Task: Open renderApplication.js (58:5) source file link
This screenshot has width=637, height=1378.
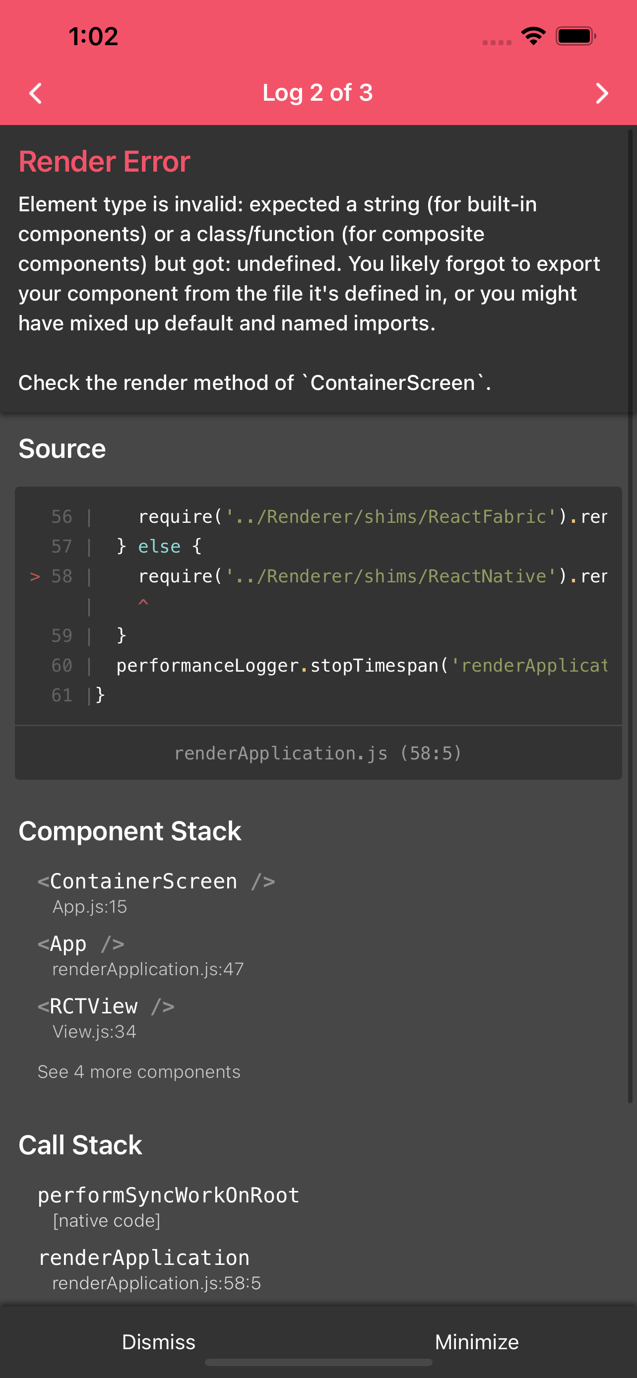Action: click(x=318, y=753)
